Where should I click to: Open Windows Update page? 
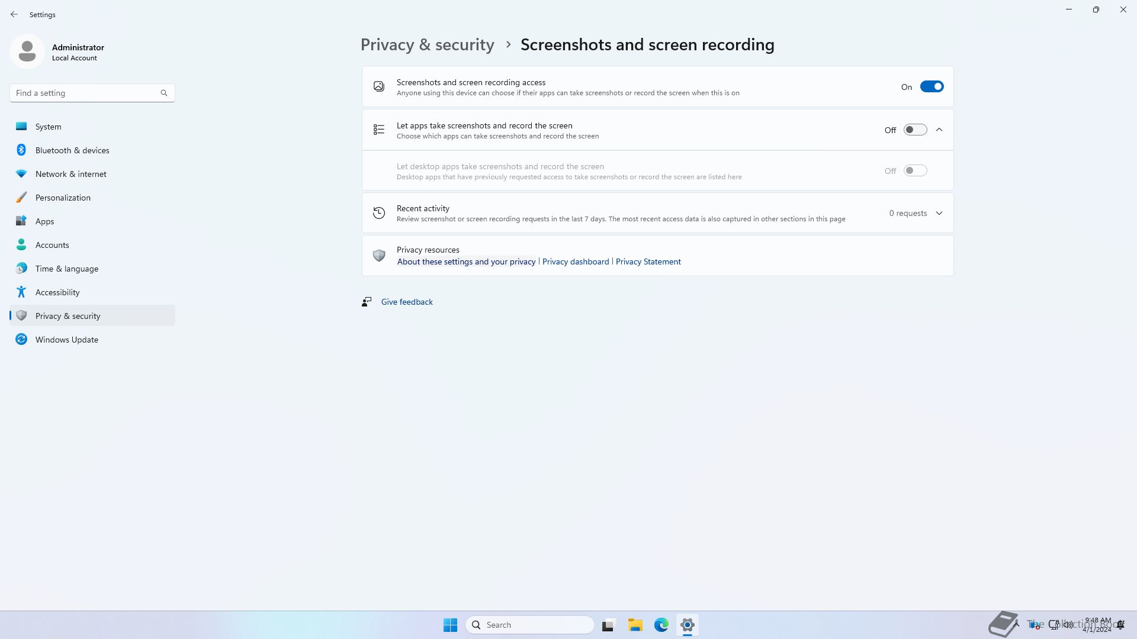tap(66, 340)
